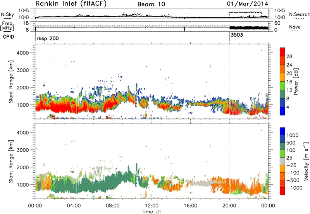Viewport: 310px width, 214px height.
Task: Click the 'Beam 10' label
Action: (x=151, y=4)
